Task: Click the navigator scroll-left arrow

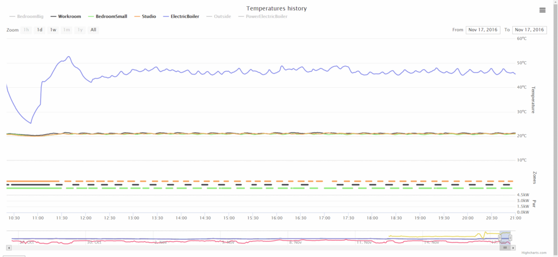Action: [8, 248]
